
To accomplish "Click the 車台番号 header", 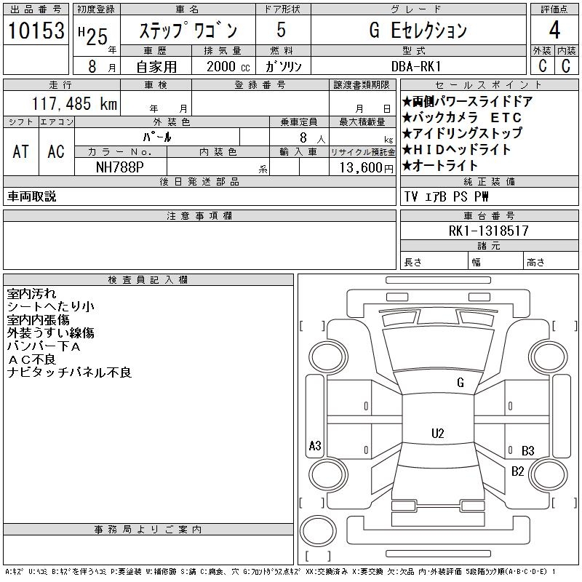I will tap(489, 215).
